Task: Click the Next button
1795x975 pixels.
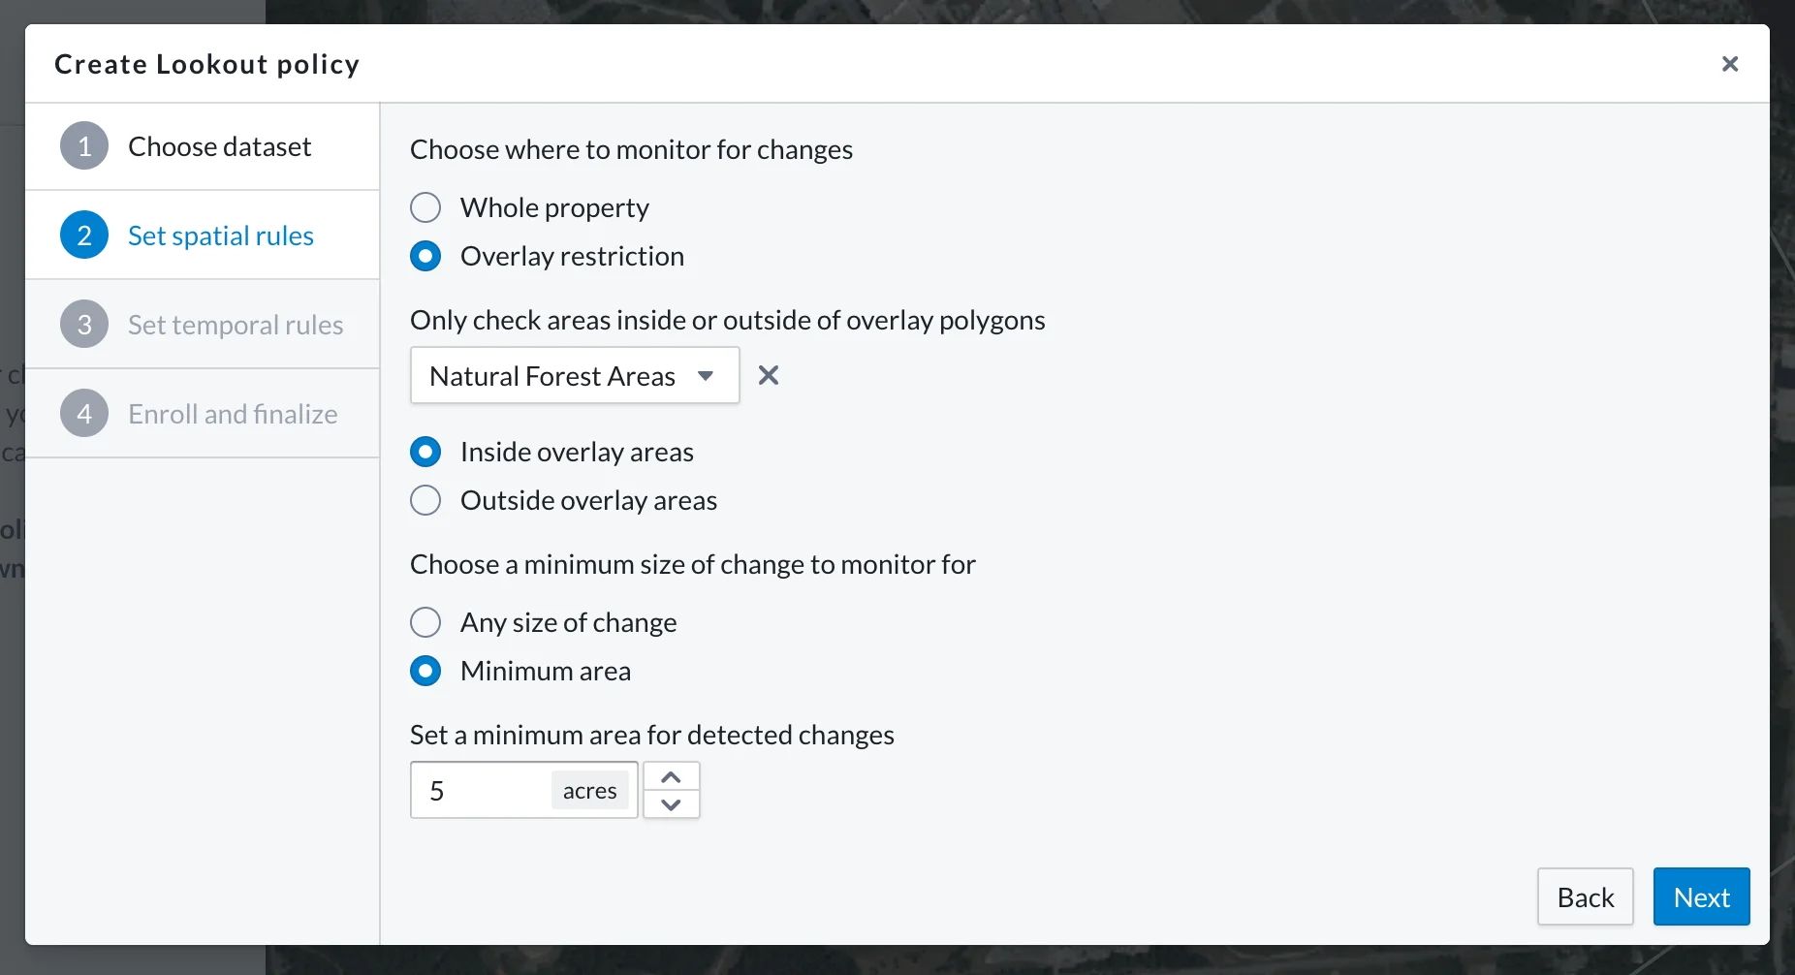Action: 1701,896
